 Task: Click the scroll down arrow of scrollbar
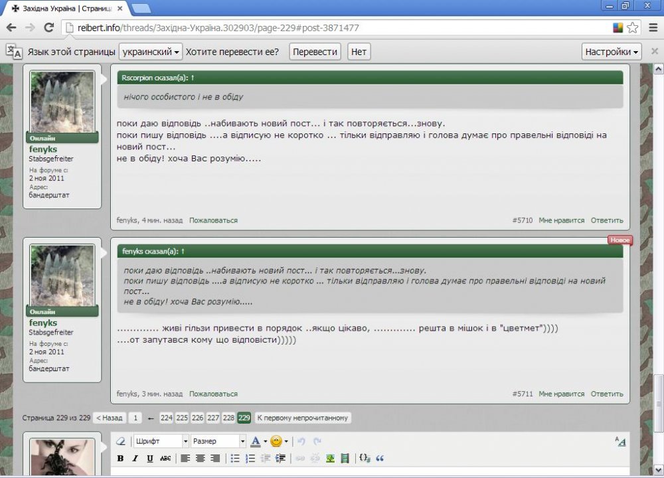[658, 469]
